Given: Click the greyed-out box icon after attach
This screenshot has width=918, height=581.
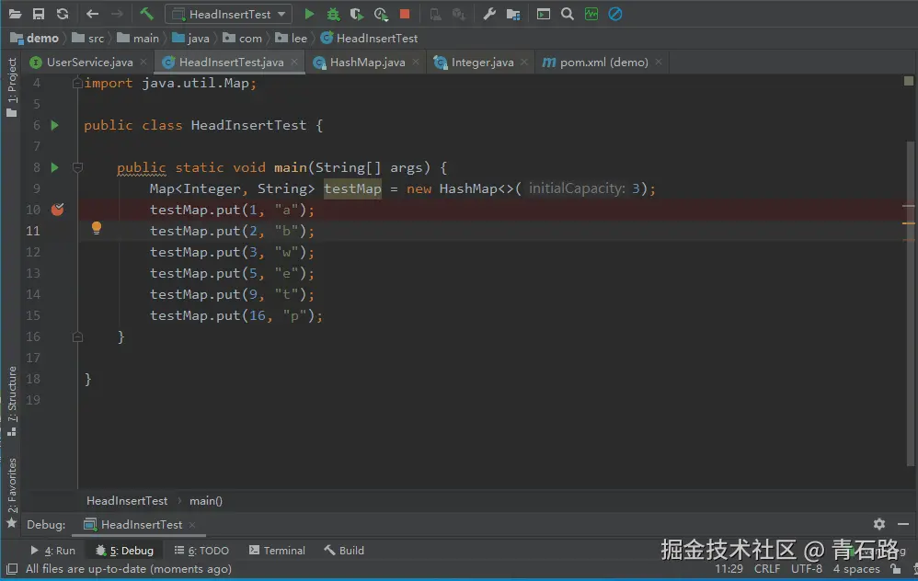Looking at the screenshot, I should pyautogui.click(x=458, y=14).
